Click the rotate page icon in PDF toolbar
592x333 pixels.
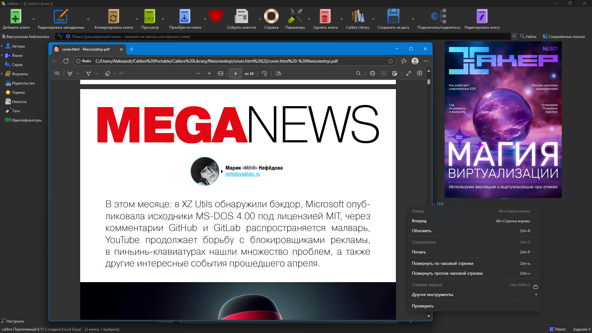point(264,73)
